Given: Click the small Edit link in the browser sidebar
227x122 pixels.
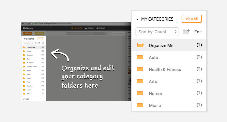Looking at the screenshot, I should coord(43,43).
